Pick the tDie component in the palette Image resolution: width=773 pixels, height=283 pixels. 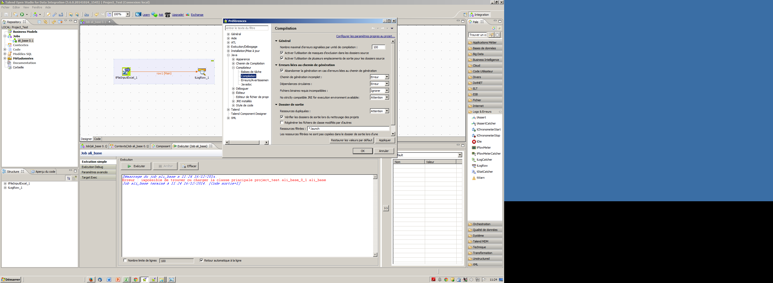click(477, 142)
